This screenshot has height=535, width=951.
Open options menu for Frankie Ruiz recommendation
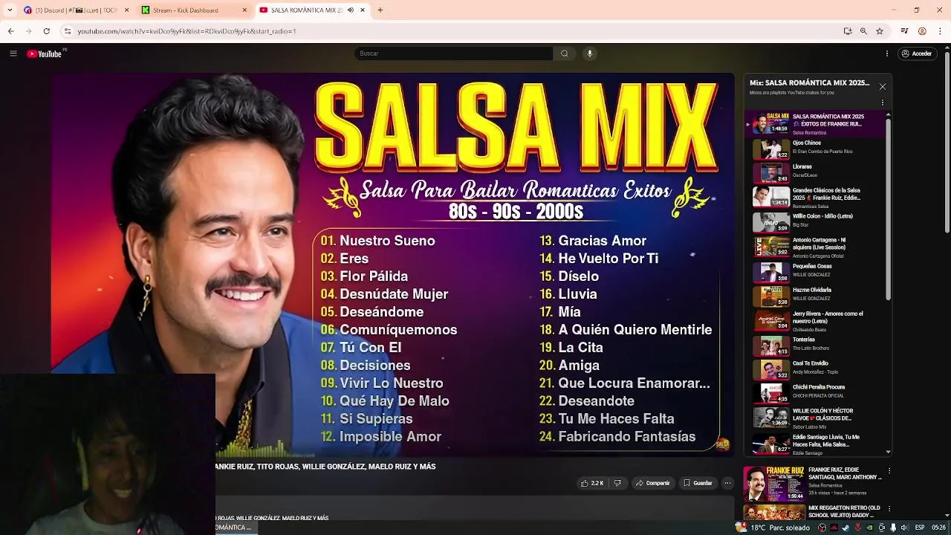click(889, 470)
